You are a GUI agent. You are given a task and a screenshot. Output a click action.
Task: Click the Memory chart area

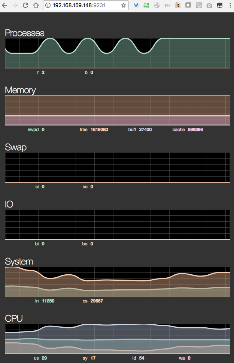(117, 110)
